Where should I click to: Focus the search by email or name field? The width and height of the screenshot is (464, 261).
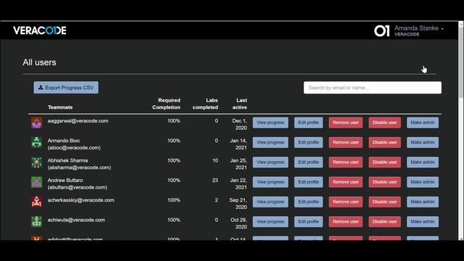click(x=372, y=88)
